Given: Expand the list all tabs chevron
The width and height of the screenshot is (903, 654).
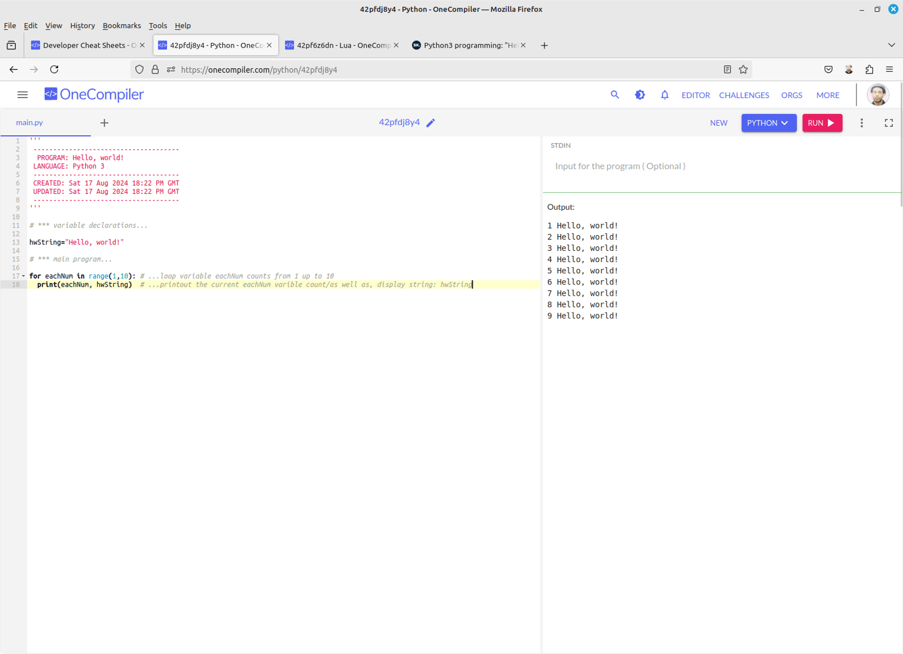Looking at the screenshot, I should point(891,45).
